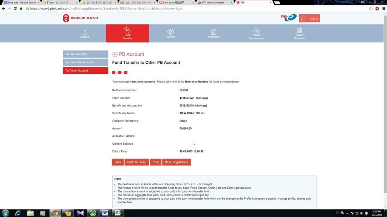Open Equity Research section

[299, 33]
